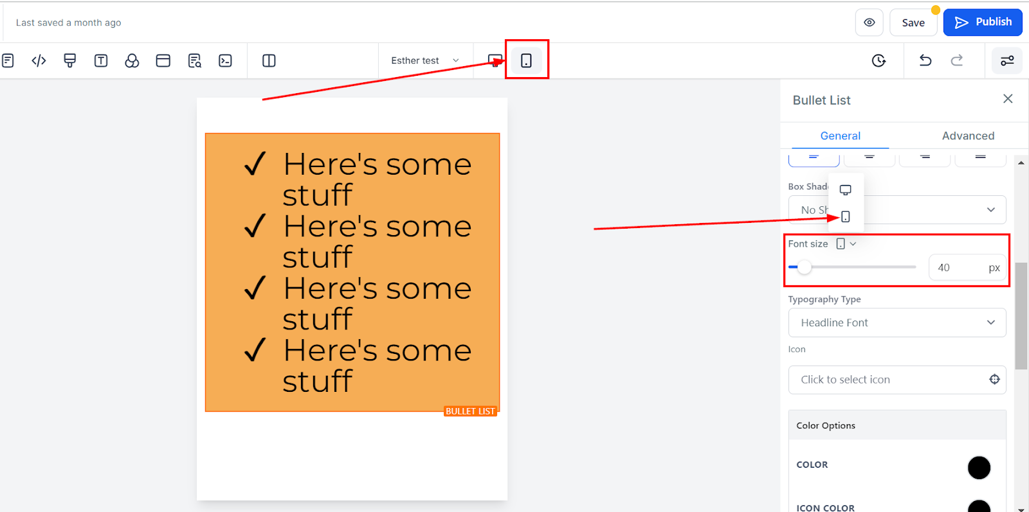The image size is (1029, 512).
Task: Open the version history clock icon
Action: click(879, 60)
